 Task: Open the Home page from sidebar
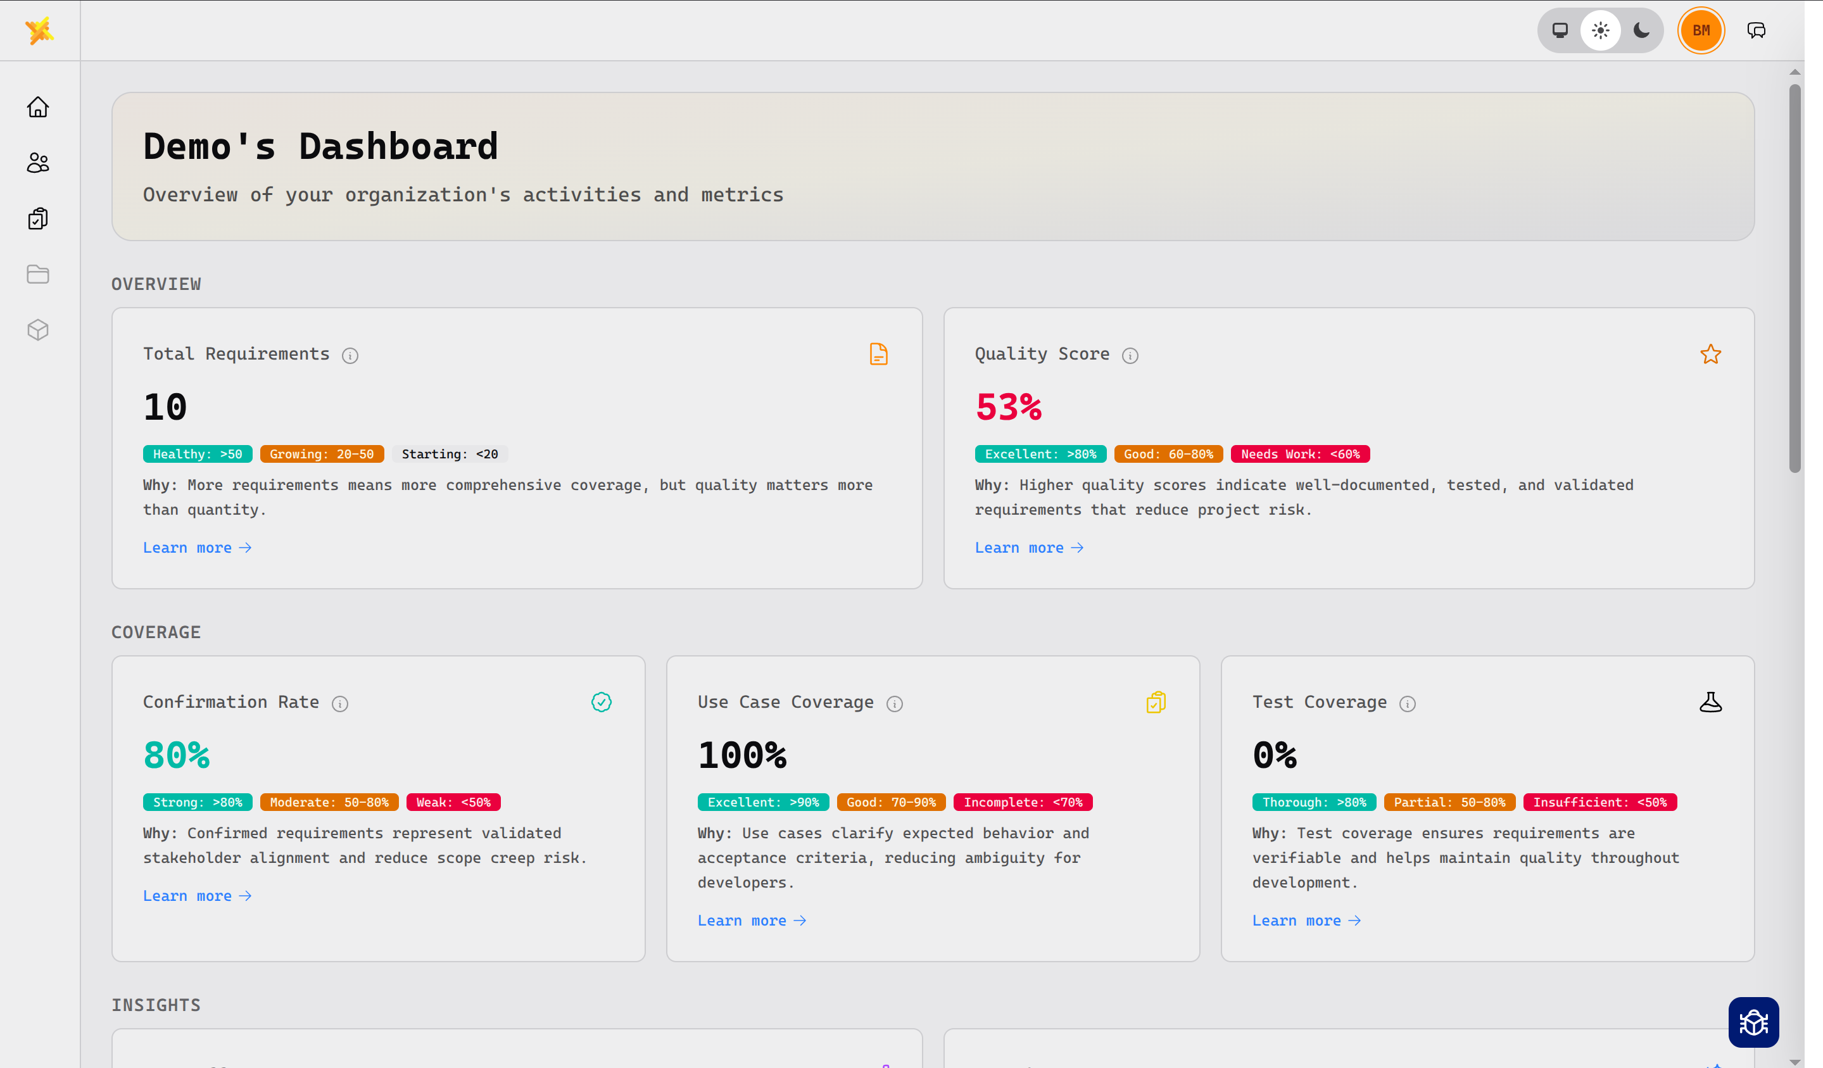point(37,107)
